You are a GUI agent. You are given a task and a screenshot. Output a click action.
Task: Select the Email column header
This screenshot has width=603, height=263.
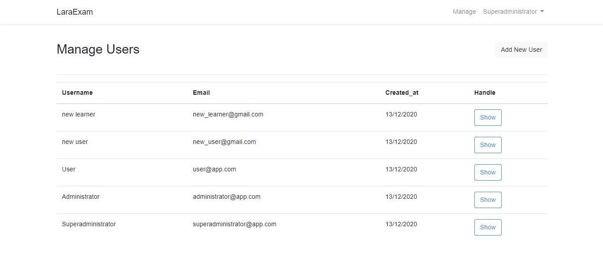[x=201, y=93]
